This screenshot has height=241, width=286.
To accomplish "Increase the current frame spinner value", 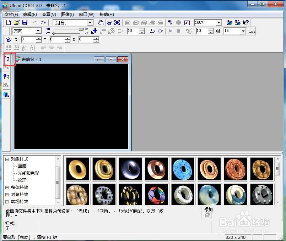I will (x=141, y=29).
